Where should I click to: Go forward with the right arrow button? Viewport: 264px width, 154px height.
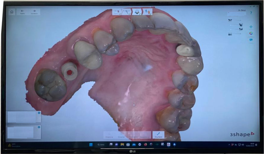click(x=34, y=12)
